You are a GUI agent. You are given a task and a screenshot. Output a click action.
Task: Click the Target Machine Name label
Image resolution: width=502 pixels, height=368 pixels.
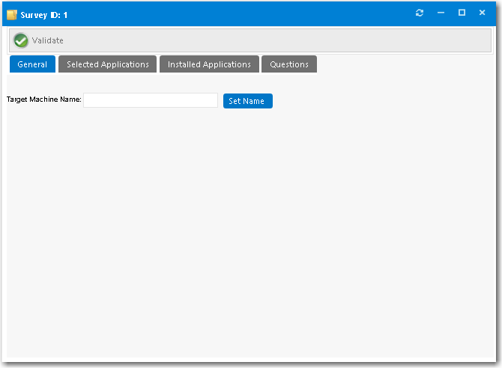click(44, 99)
